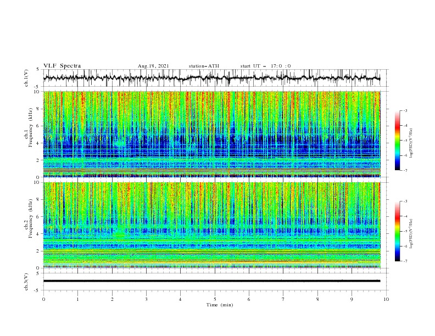The height and width of the screenshot is (336, 435).
Task: Click the "ch.2 Frequency (kHz)" axis label
Action: coord(29,218)
